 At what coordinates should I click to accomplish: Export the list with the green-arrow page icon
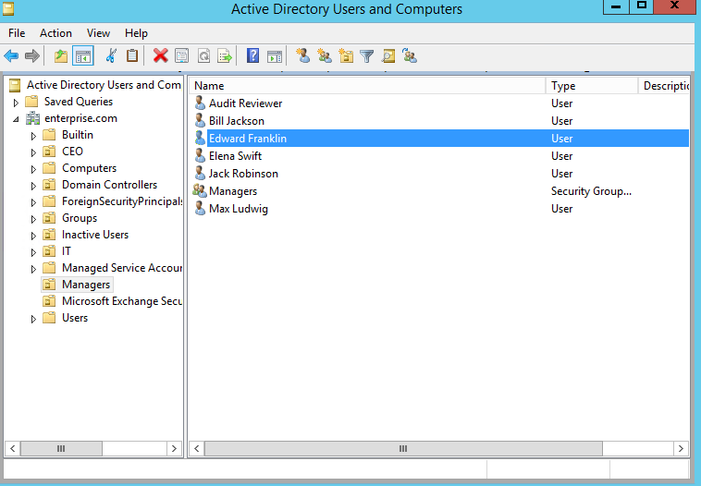pos(225,56)
